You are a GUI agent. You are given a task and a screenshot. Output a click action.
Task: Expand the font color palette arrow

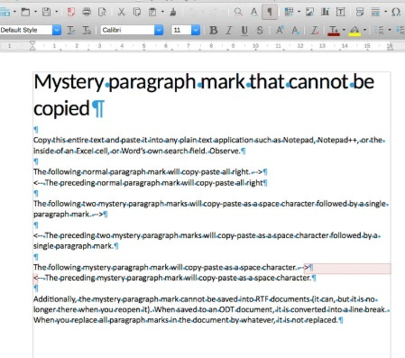click(344, 30)
